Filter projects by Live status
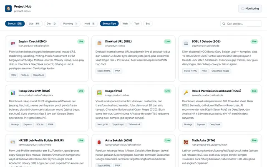Viewport: 267px width, 167px height. tap(34, 24)
